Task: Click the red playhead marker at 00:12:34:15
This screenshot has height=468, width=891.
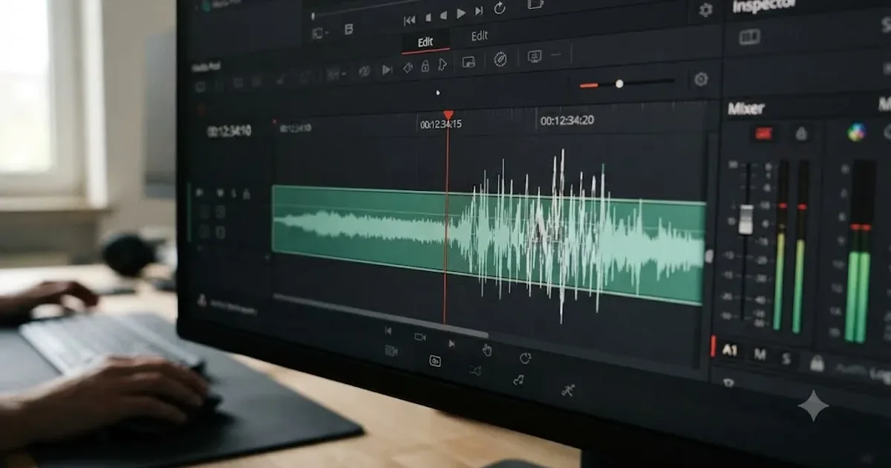Action: click(448, 115)
